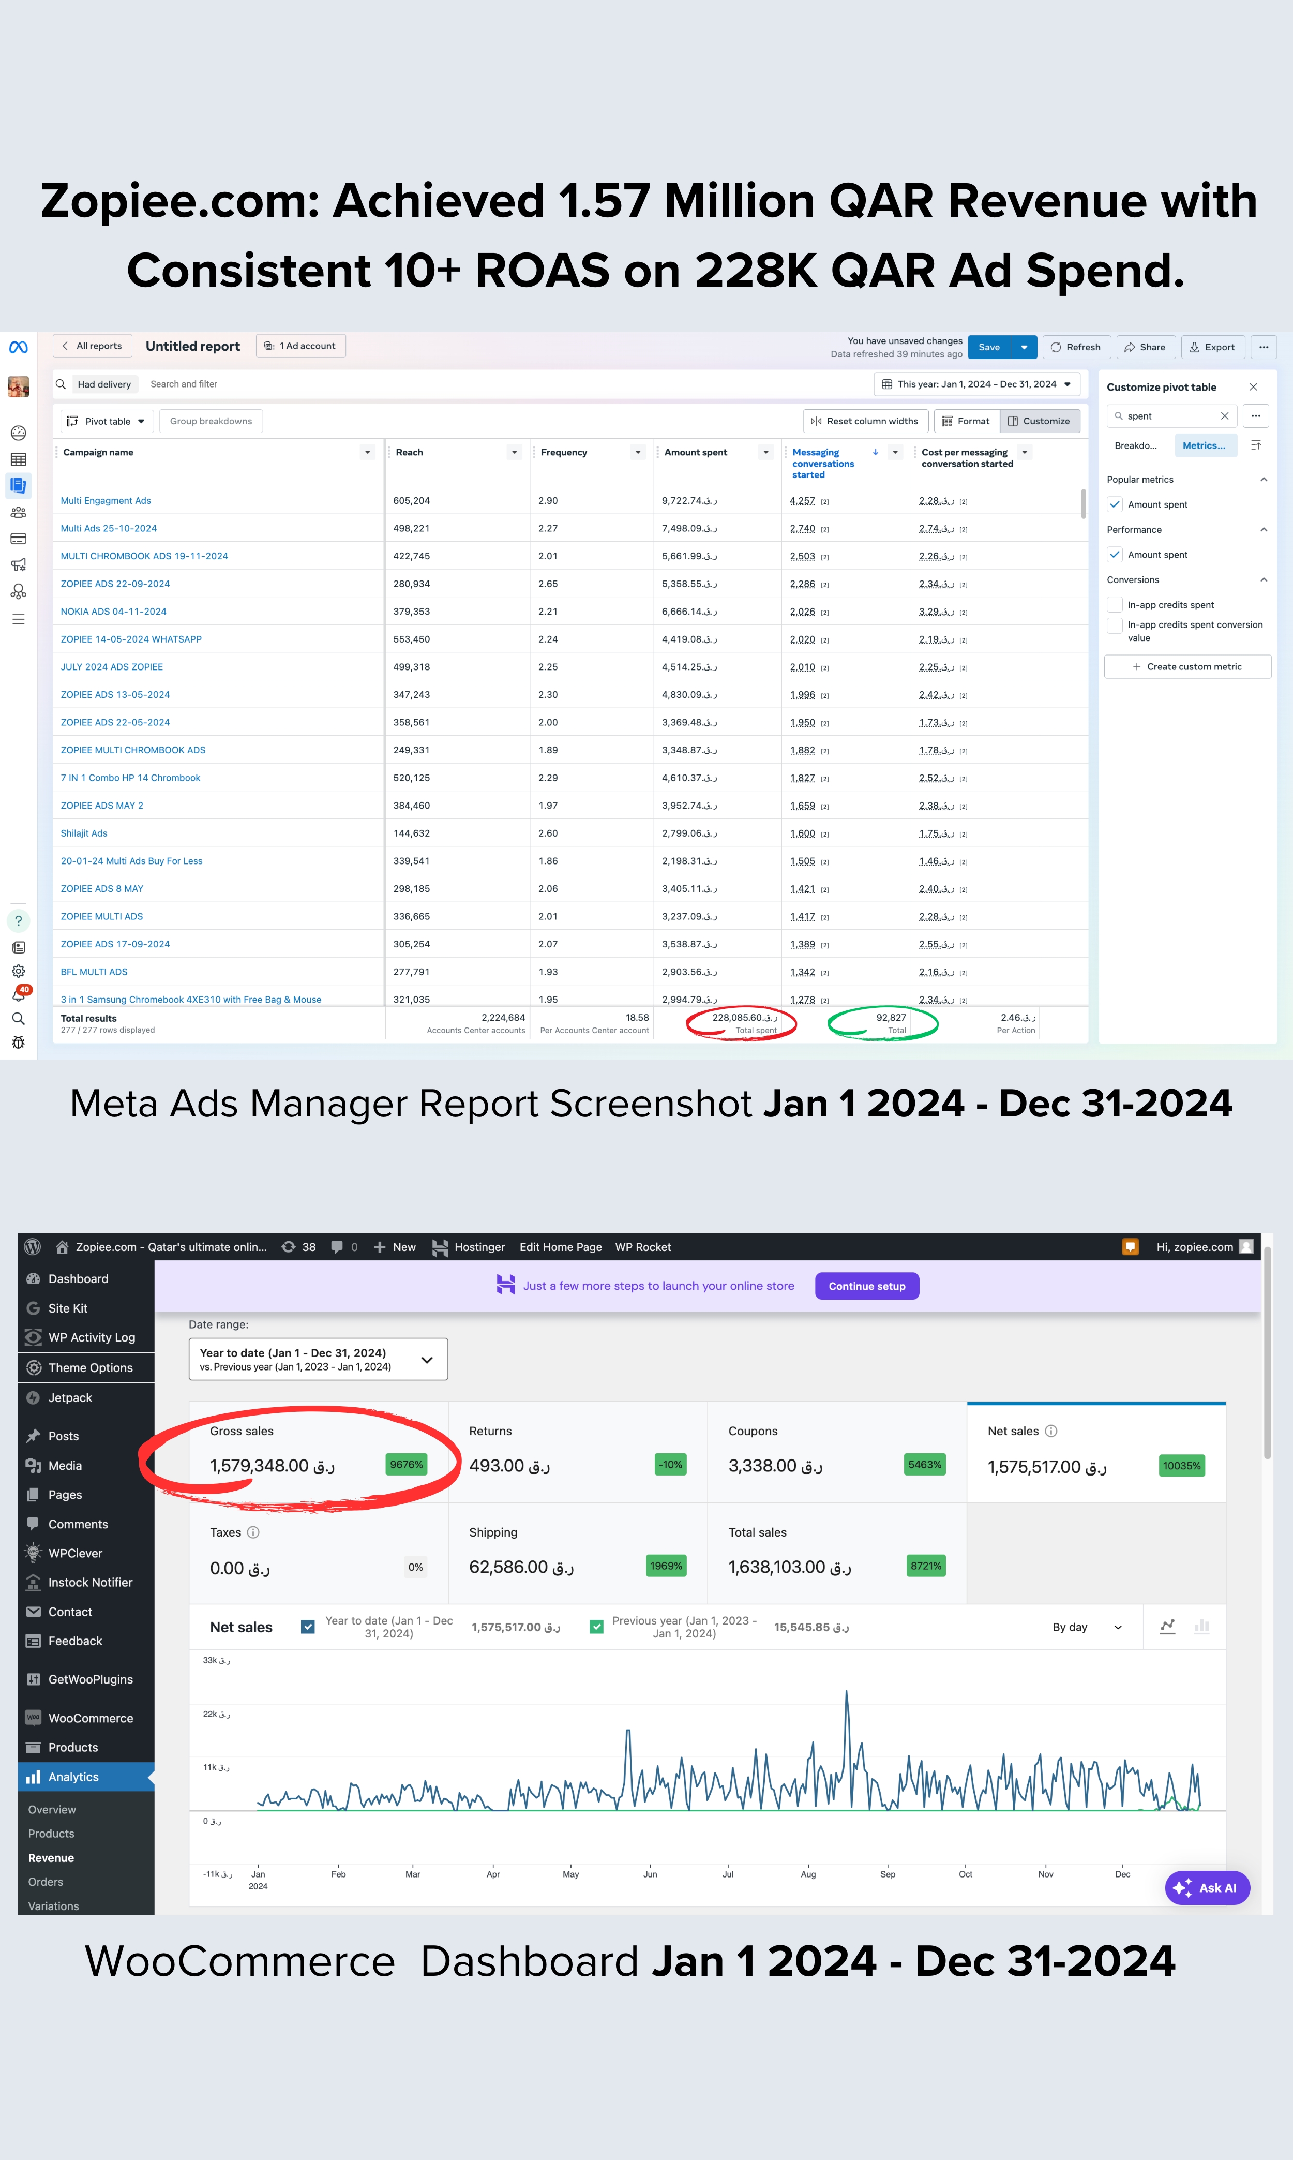The height and width of the screenshot is (2160, 1293).
Task: Uncheck Amount spent under Popular metrics
Action: click(1115, 504)
